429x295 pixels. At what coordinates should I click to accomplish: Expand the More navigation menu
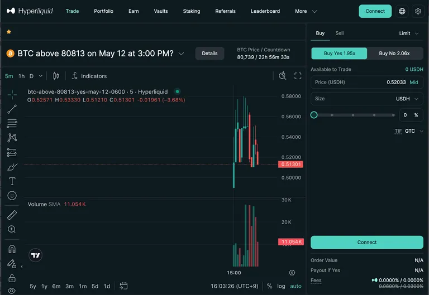(x=306, y=11)
